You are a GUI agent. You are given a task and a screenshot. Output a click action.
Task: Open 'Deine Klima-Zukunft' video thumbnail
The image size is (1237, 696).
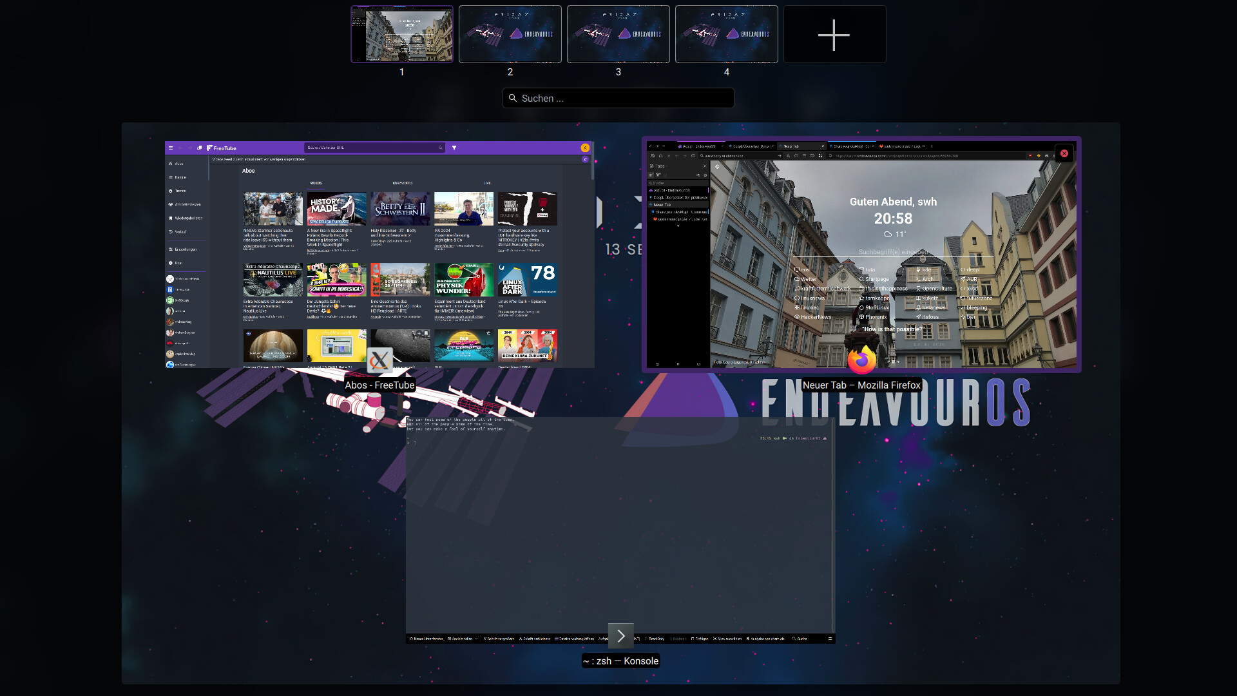tap(528, 345)
